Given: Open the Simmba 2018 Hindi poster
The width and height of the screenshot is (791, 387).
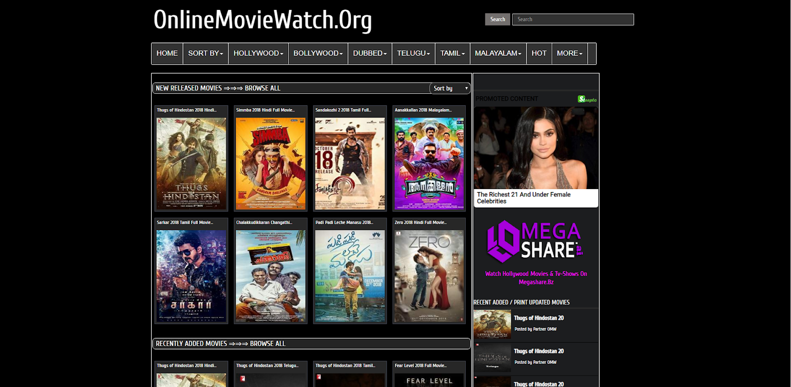Looking at the screenshot, I should coord(270,164).
